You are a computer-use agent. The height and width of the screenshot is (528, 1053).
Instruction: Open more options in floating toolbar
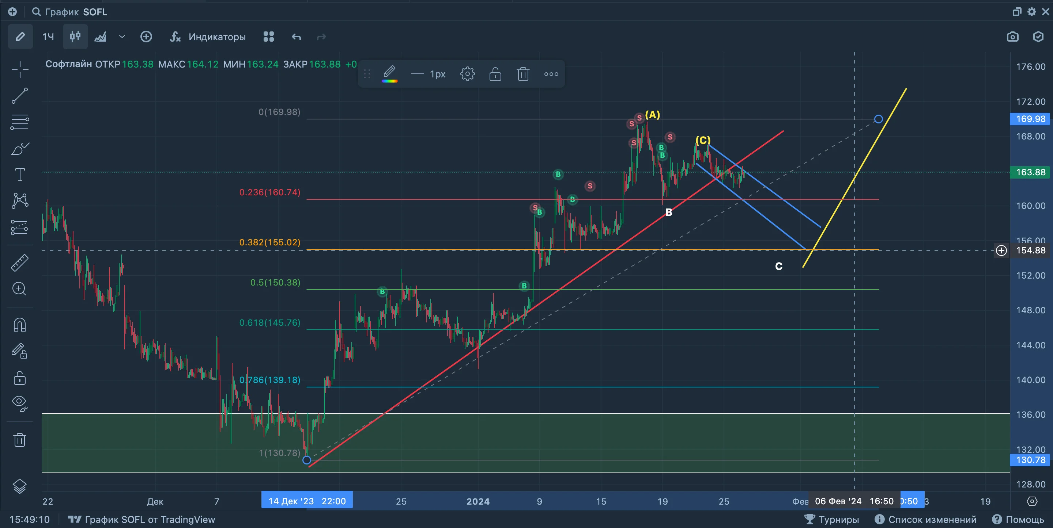point(551,74)
